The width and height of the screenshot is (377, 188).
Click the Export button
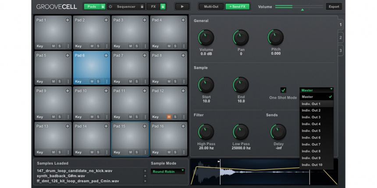[334, 7]
